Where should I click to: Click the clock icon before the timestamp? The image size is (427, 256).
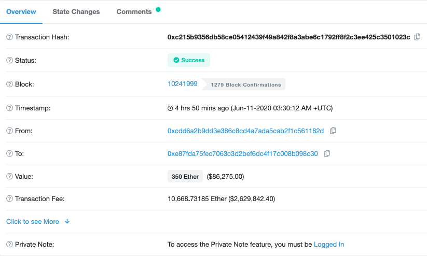170,108
